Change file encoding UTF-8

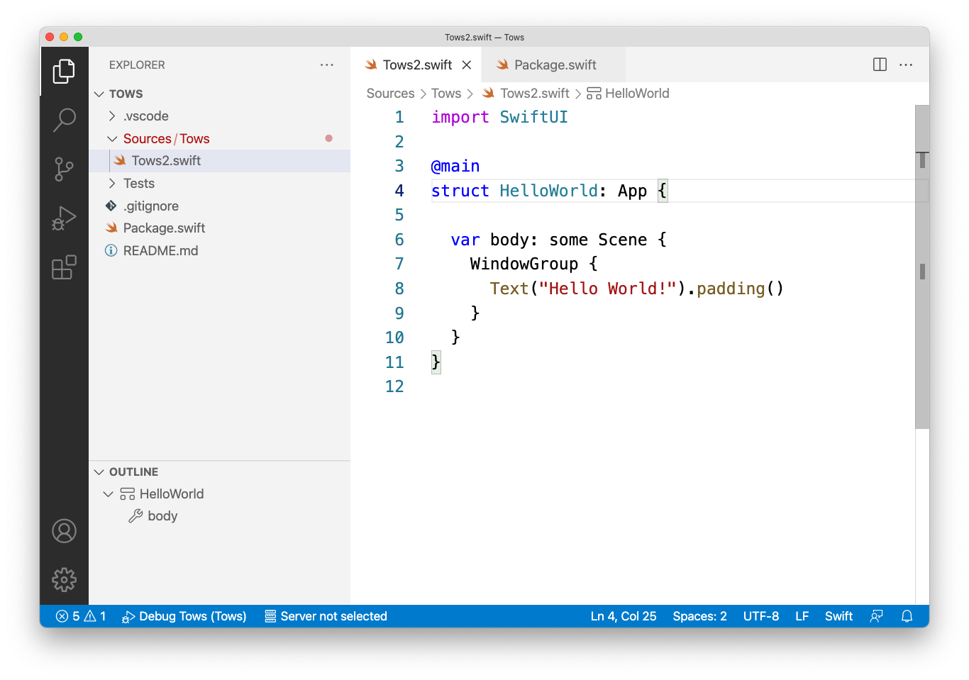point(760,616)
